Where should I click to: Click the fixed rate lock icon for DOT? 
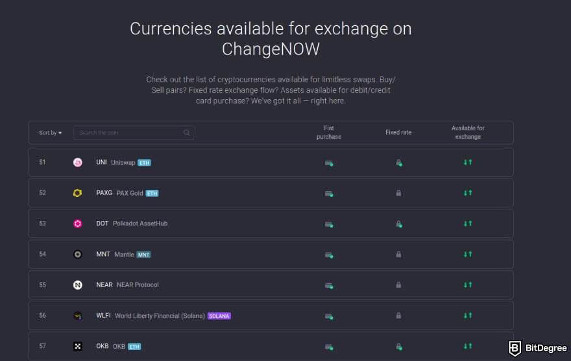click(399, 224)
